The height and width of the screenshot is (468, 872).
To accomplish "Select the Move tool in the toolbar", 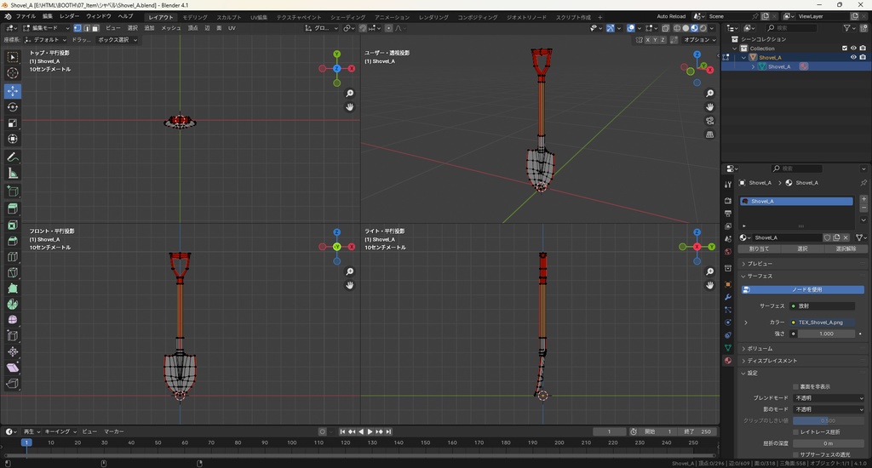I will coord(13,90).
